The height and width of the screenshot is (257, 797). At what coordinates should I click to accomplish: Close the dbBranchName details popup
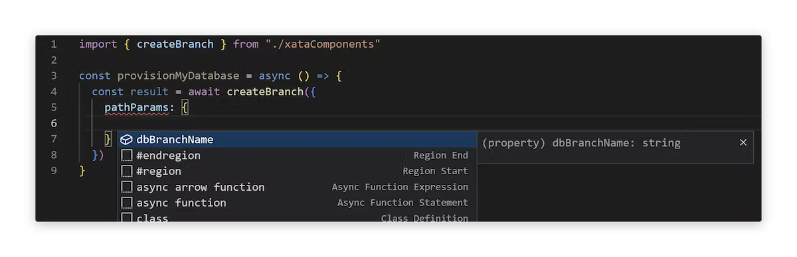point(743,142)
